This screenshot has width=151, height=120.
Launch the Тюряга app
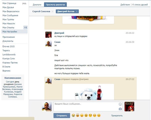click(6, 50)
